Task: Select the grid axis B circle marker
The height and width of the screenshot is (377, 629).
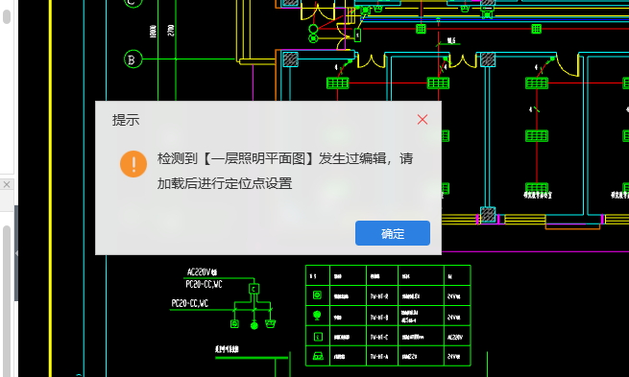Action: click(x=133, y=59)
